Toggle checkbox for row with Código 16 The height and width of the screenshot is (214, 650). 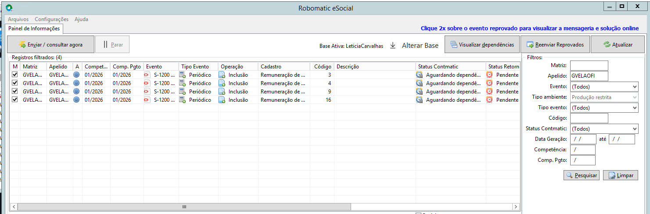click(14, 100)
